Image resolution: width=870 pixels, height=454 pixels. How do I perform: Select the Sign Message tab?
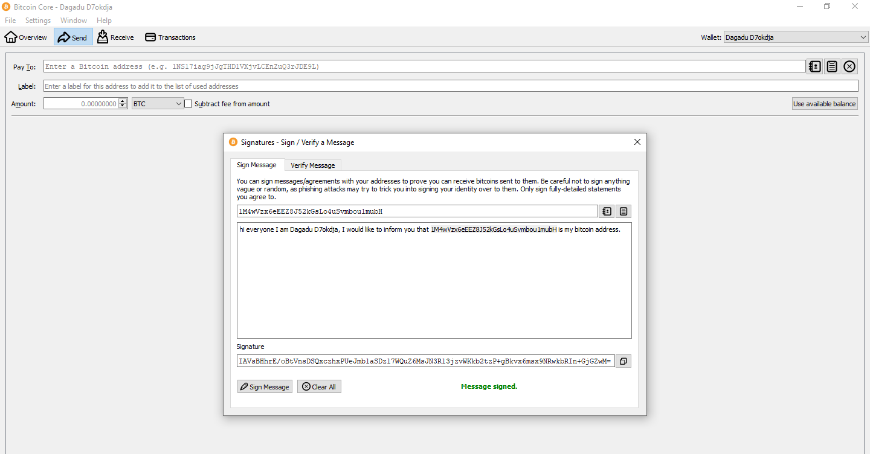pos(257,165)
